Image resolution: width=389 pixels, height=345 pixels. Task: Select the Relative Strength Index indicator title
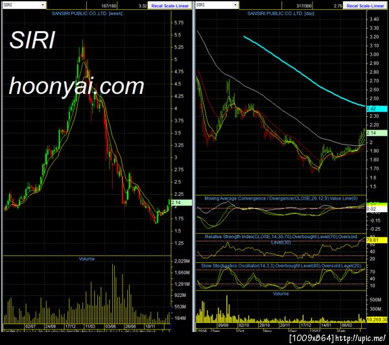(x=281, y=239)
